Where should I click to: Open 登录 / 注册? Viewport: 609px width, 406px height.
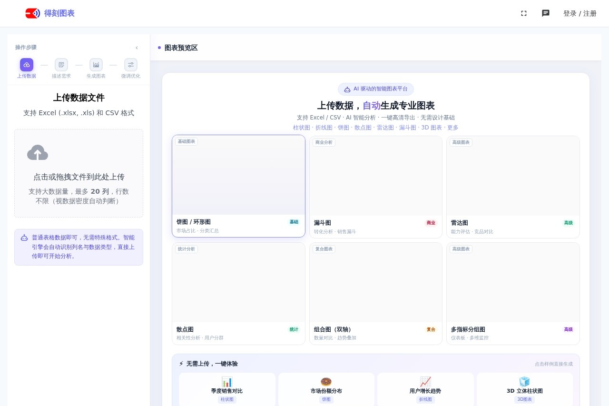click(580, 13)
